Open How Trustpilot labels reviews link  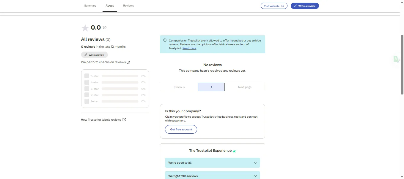[x=101, y=120]
